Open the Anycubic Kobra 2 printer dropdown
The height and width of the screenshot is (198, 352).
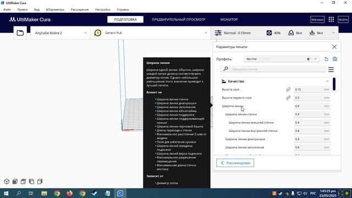(61, 33)
